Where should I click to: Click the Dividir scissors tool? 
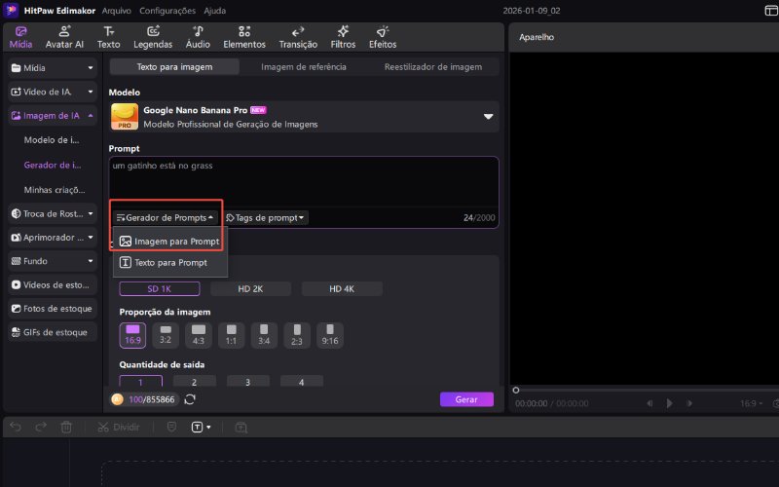116,427
